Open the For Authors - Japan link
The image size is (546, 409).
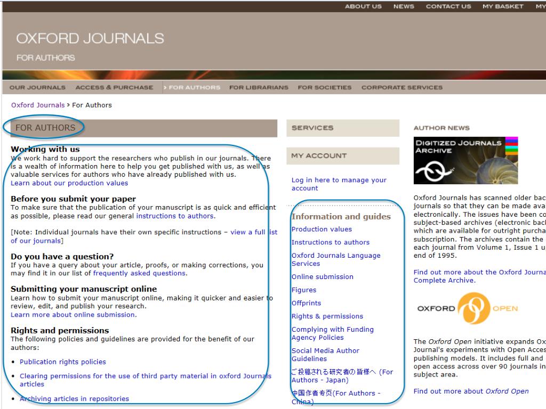tap(342, 376)
